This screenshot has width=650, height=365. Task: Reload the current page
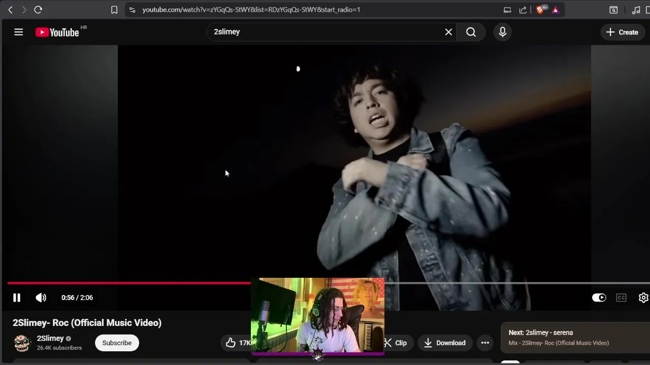pyautogui.click(x=38, y=10)
